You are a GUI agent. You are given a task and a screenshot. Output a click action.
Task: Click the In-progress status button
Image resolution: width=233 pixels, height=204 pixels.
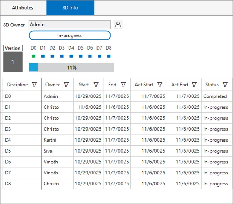coord(70,35)
